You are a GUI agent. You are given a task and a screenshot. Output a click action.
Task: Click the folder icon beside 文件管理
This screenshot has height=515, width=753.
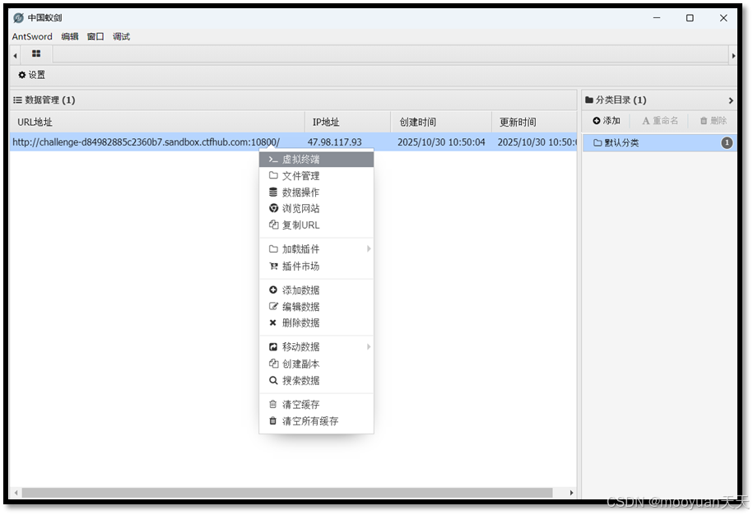(273, 175)
